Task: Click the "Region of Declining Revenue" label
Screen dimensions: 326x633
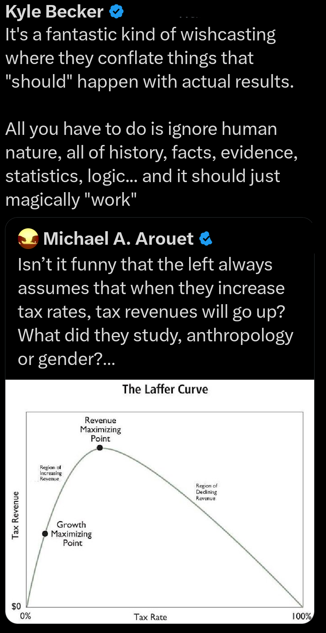Action: point(206,492)
